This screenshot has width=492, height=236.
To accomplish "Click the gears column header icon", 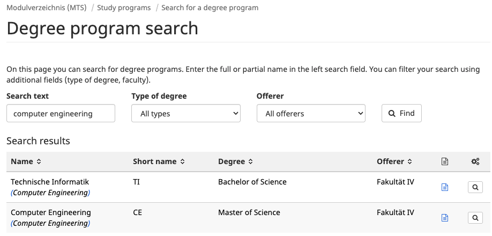I will tap(475, 161).
